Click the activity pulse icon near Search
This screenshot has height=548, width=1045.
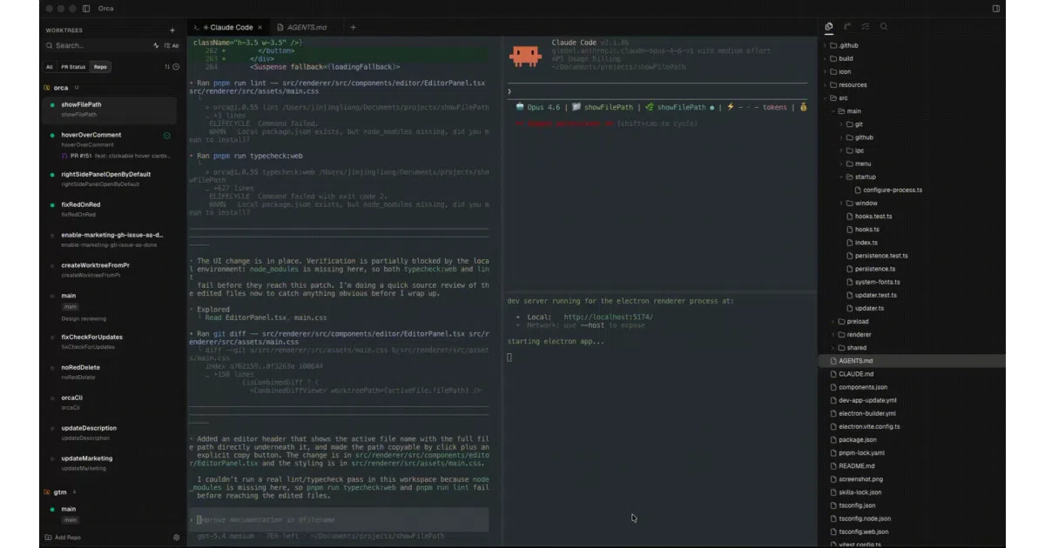click(157, 45)
